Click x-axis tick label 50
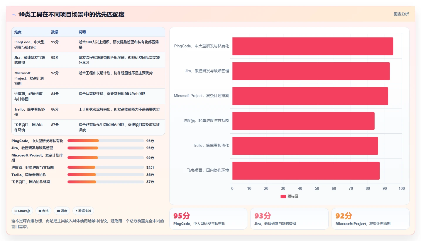421x241 pixels. pos(317,189)
